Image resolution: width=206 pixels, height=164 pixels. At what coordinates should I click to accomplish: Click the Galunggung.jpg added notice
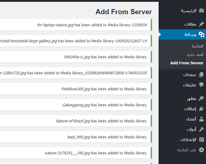(76, 105)
